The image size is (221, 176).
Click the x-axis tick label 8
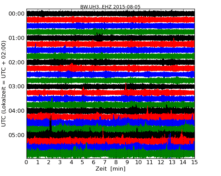116,162
